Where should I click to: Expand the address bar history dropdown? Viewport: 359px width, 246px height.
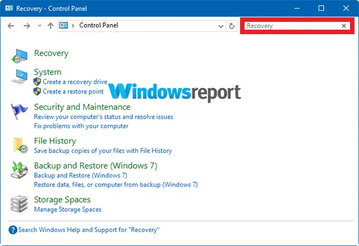pos(220,26)
